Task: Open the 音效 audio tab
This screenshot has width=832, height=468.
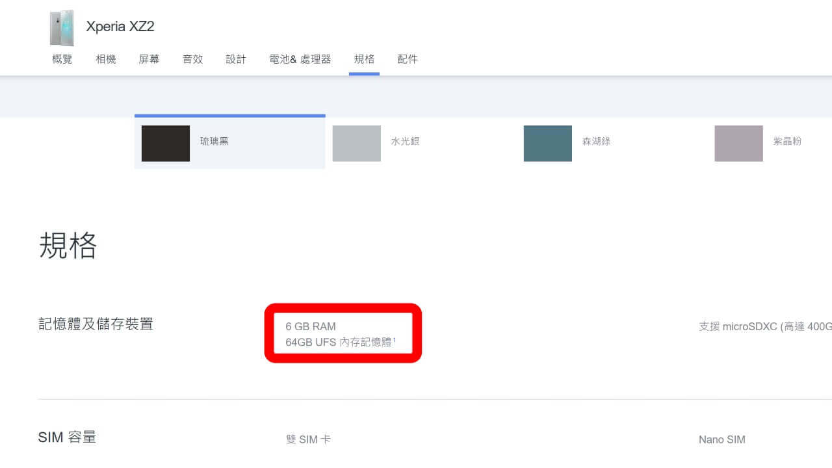Action: [192, 59]
